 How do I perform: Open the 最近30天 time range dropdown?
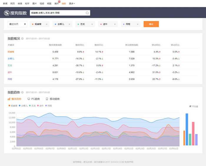[17, 24]
